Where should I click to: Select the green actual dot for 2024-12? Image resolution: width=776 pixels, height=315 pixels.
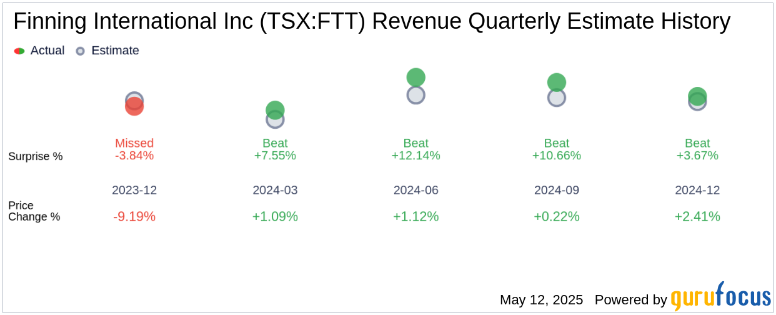pyautogui.click(x=697, y=96)
